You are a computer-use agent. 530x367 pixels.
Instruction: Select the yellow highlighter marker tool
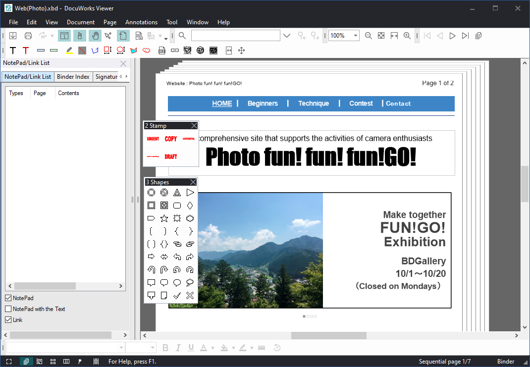69,51
